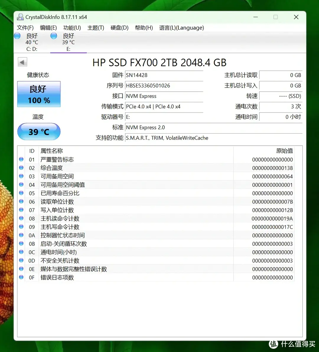Select the 错误日志项数 attribute name
The width and height of the screenshot is (319, 352).
click(57, 278)
